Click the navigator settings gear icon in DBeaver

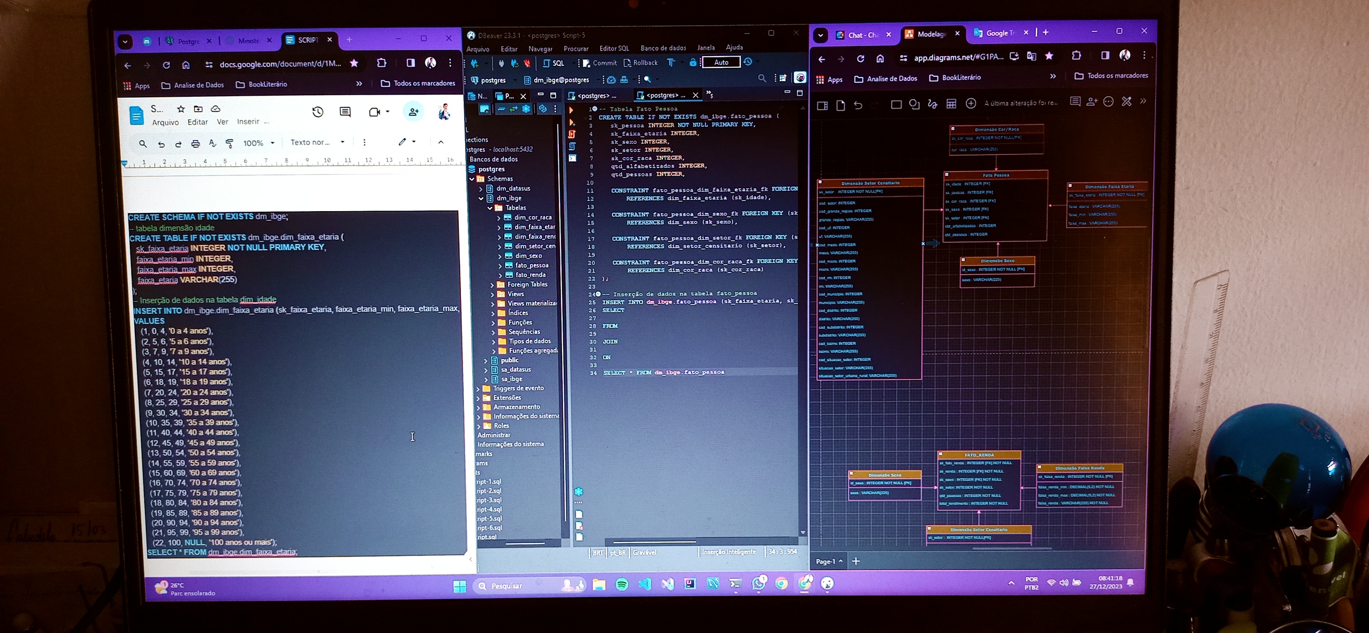526,109
